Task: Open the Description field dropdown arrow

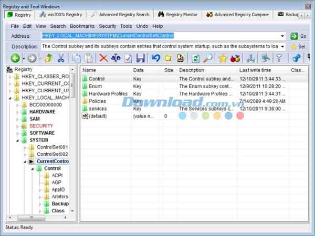Action: (x=282, y=47)
